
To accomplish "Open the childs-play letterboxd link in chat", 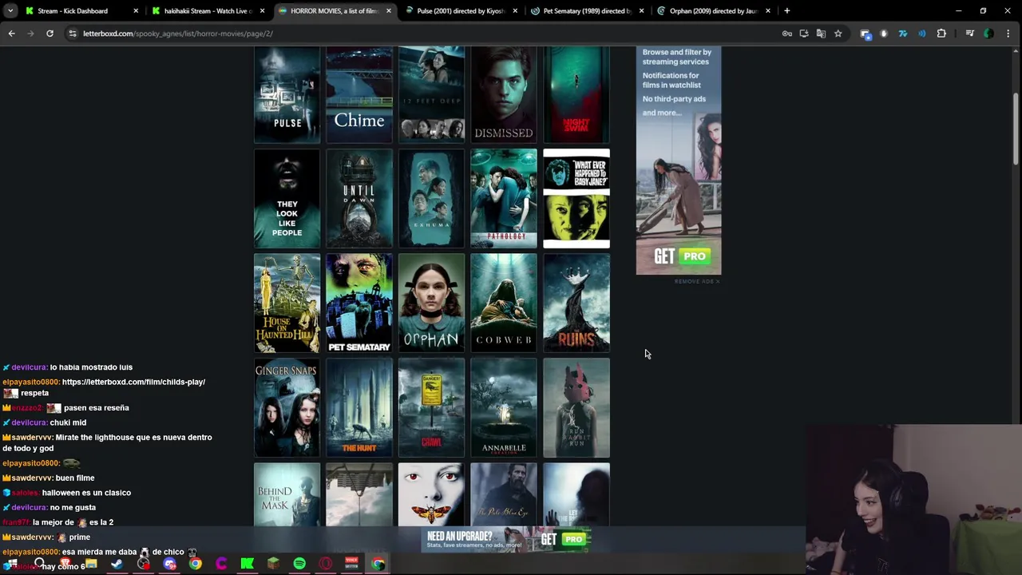I will 133,382.
